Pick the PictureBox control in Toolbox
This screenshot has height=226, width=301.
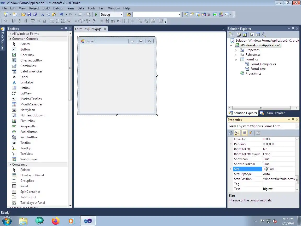(x=28, y=121)
